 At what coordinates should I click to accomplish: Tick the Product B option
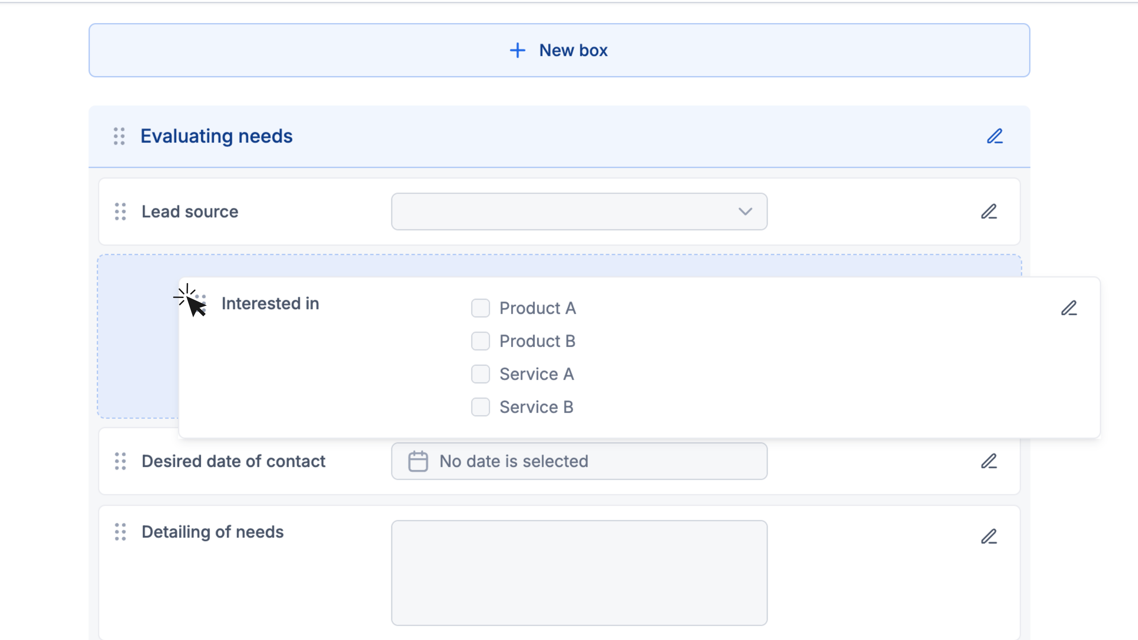(x=480, y=341)
